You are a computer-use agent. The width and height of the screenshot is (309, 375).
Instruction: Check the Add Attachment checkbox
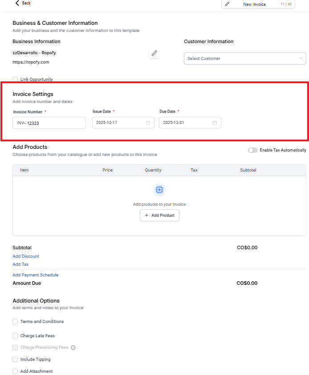pos(16,371)
